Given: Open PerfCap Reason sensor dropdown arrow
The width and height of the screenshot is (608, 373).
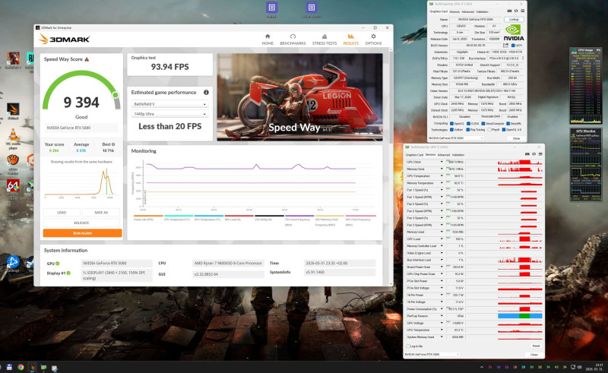Looking at the screenshot, I should [x=442, y=316].
